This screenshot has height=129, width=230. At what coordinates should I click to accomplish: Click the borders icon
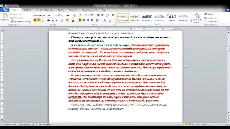pos(110,20)
